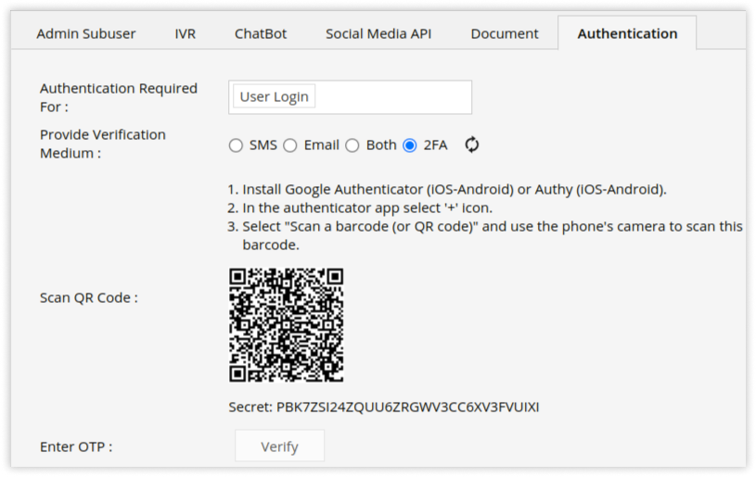Select the SMS verification radio button
Image resolution: width=756 pixels, height=477 pixels.
(x=236, y=145)
